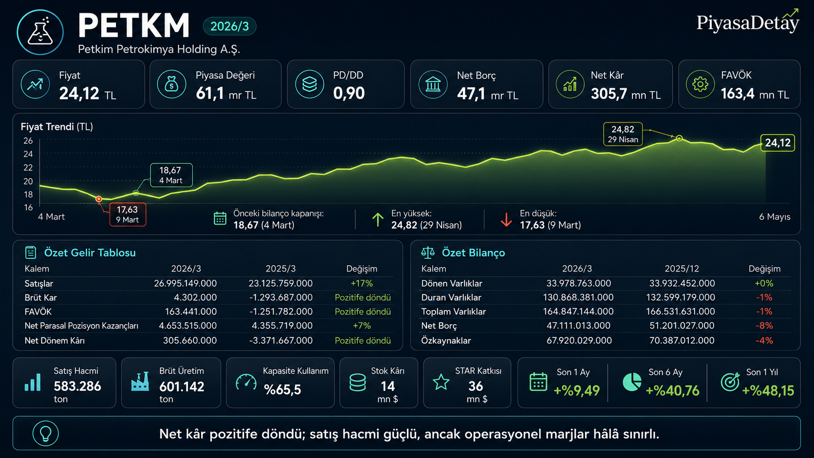Click the Stok Kârı coin stack icon

(x=358, y=383)
